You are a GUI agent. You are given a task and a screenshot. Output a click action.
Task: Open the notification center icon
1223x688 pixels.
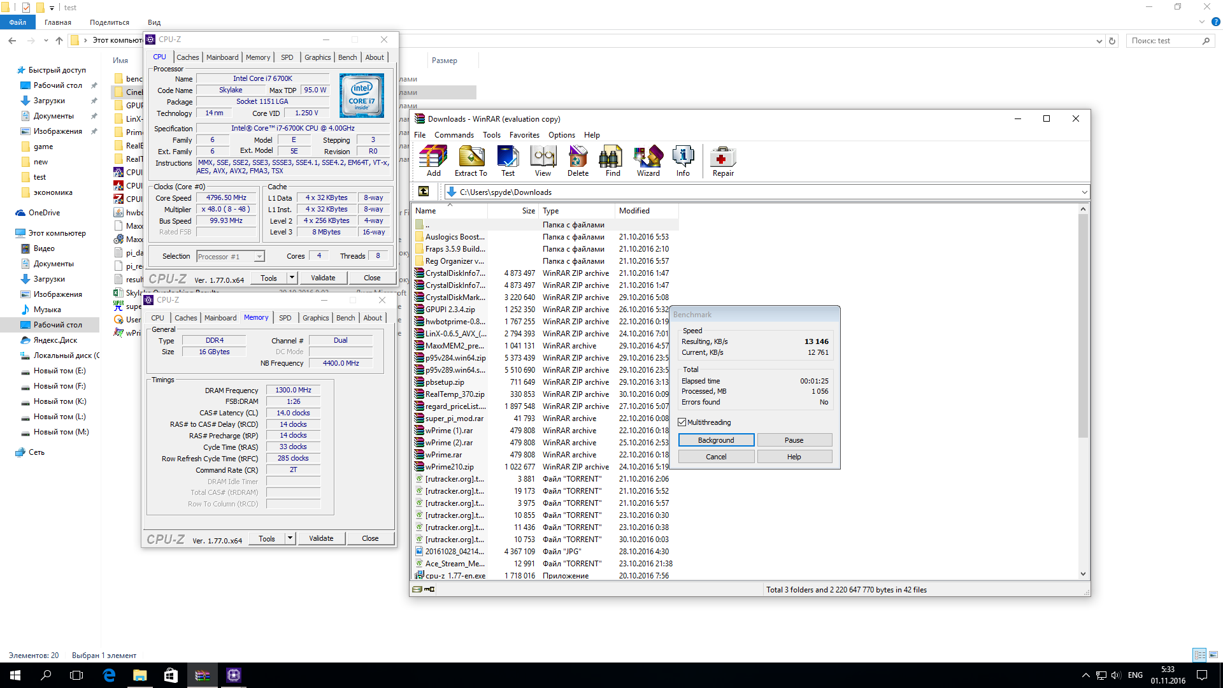click(x=1202, y=675)
